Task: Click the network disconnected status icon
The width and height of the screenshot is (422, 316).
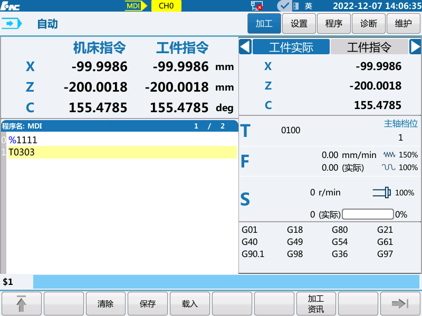Action: coord(257,6)
